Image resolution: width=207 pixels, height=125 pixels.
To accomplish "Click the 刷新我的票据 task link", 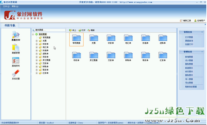I will point(191,87).
